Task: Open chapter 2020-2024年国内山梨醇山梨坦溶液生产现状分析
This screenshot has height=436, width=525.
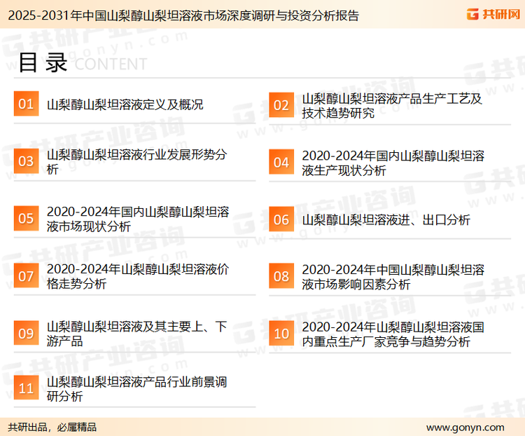Action: (393, 163)
